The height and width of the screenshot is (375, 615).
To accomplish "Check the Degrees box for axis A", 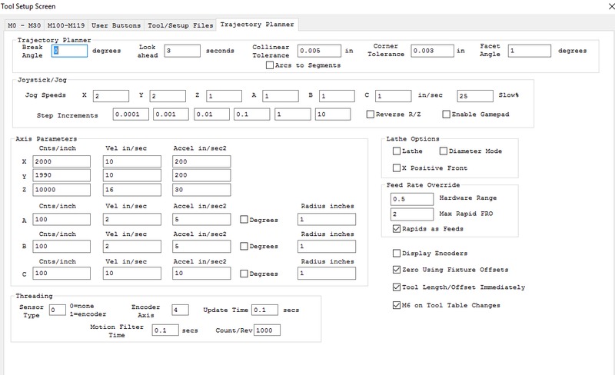I will coord(245,219).
